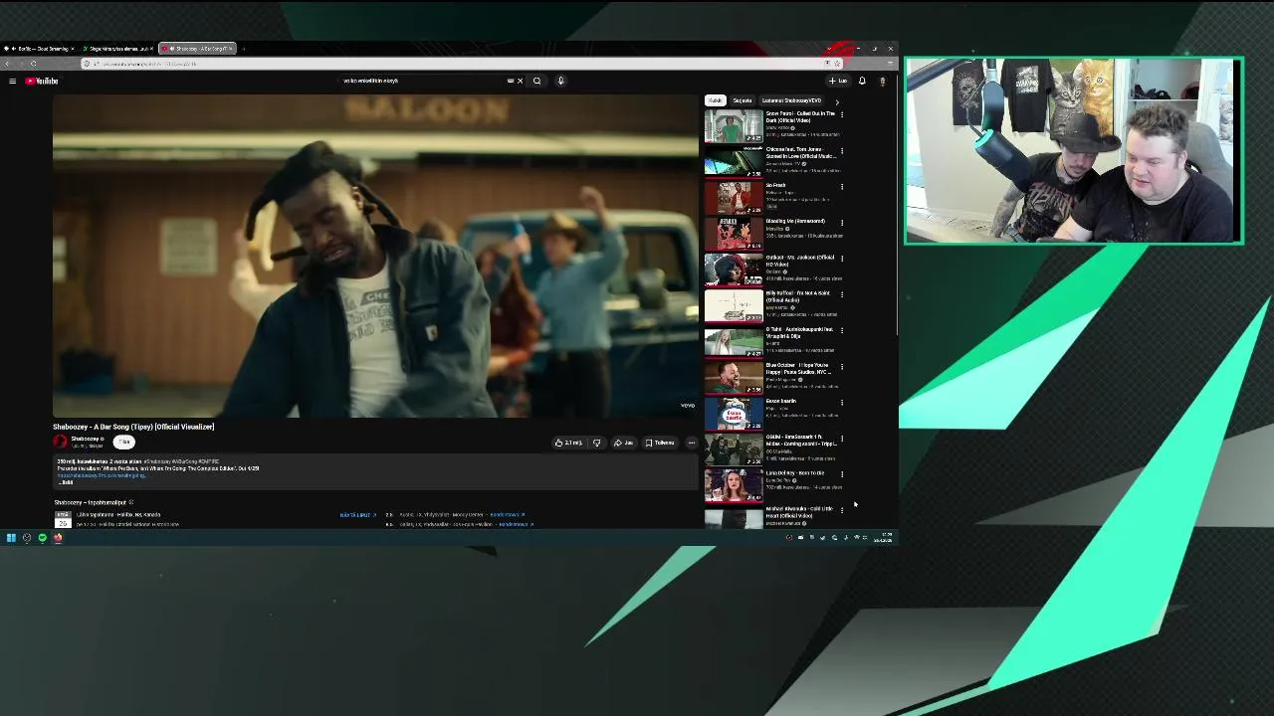Click Lana Del Rey Born To Die title
Screen dimensions: 1274x716
pos(795,473)
